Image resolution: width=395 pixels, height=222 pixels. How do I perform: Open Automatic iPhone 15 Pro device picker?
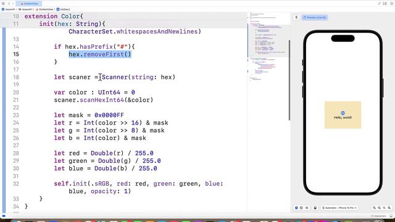339,208
